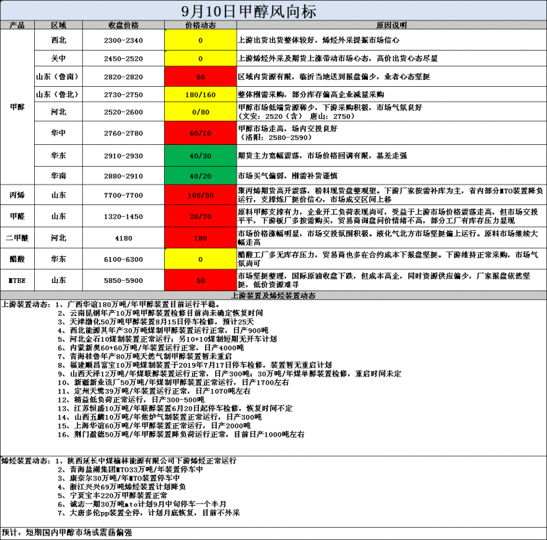The height and width of the screenshot is (540, 547).
Task: Click the '上游装置及烯烃装置动态' section header
Action: point(273,295)
